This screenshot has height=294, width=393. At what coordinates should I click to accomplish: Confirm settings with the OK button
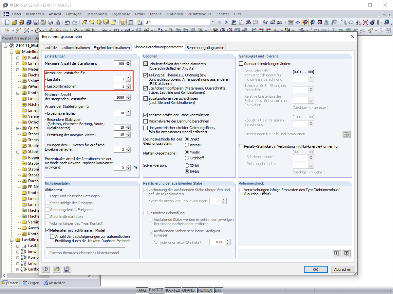point(315,269)
